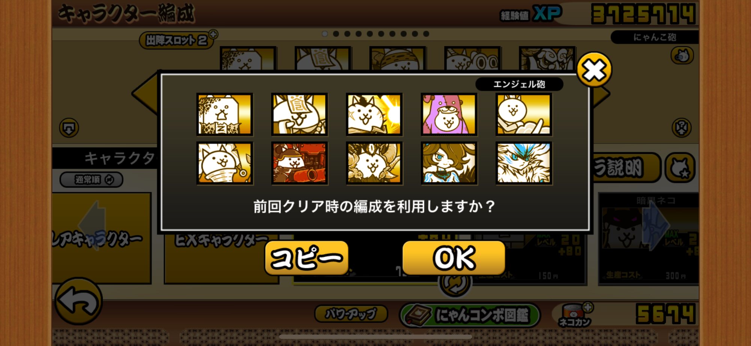Tap the cat cannon icon under にゃんこ砲
The width and height of the screenshot is (751, 346).
point(682,56)
